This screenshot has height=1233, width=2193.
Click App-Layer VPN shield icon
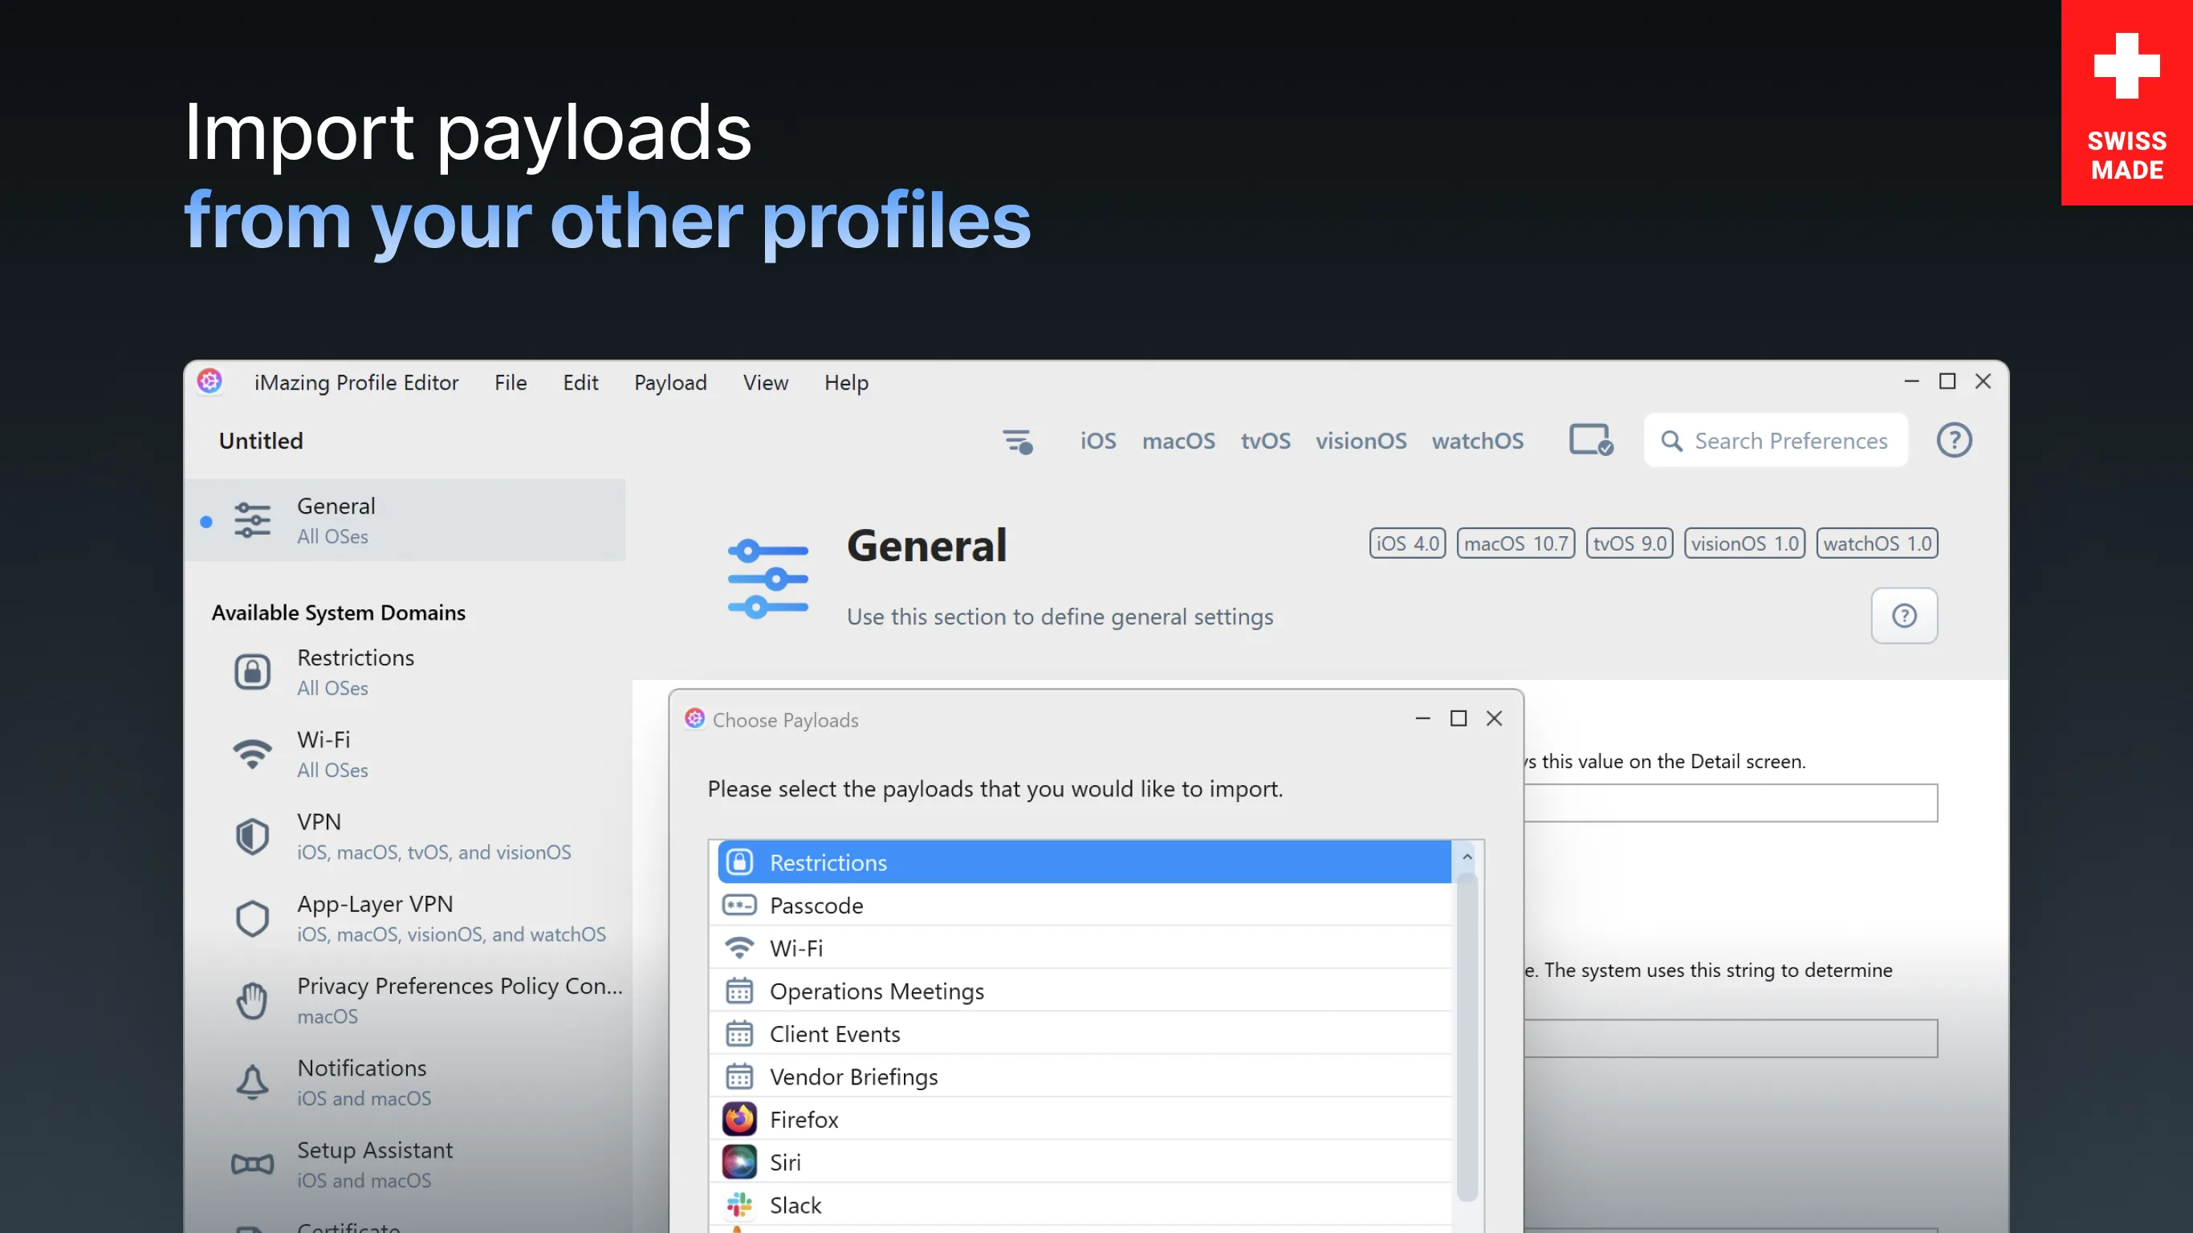tap(252, 919)
